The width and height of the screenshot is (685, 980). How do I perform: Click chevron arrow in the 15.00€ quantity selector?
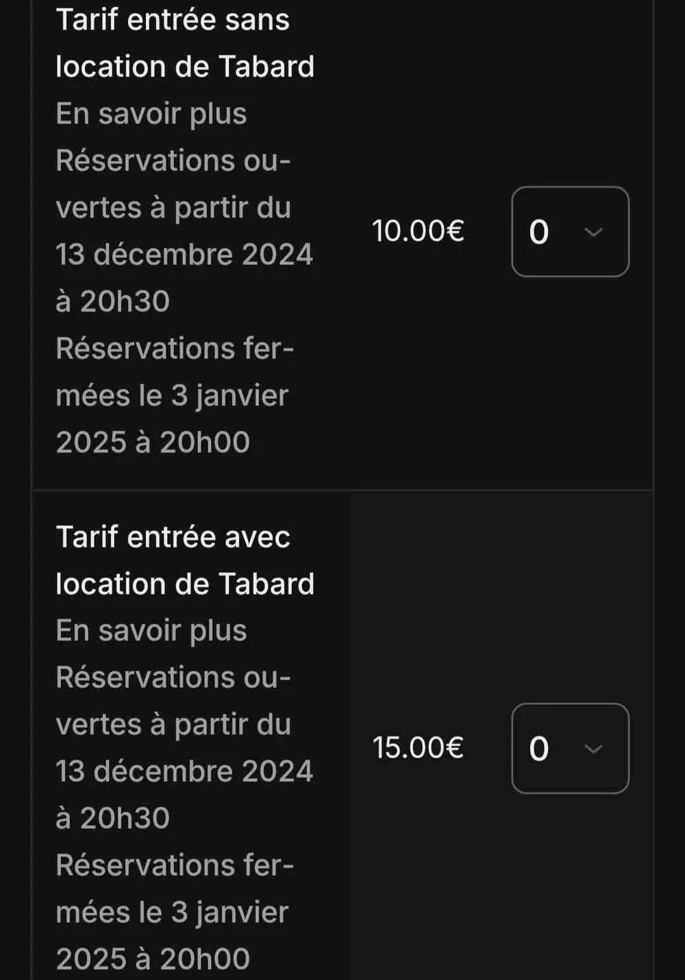[593, 748]
